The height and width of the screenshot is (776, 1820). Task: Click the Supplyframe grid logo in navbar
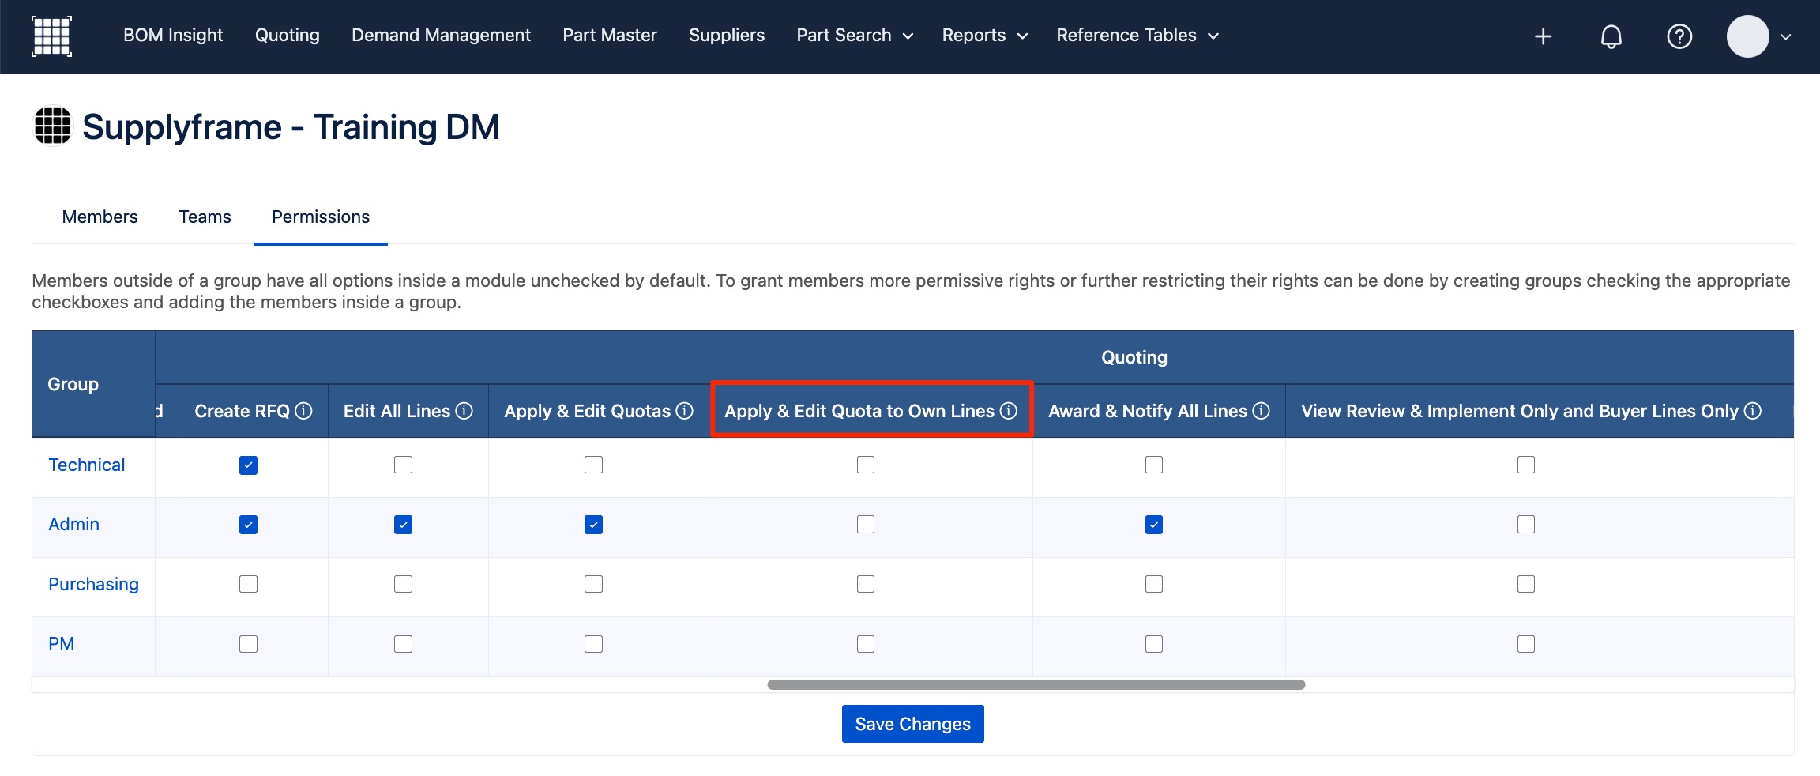51,36
